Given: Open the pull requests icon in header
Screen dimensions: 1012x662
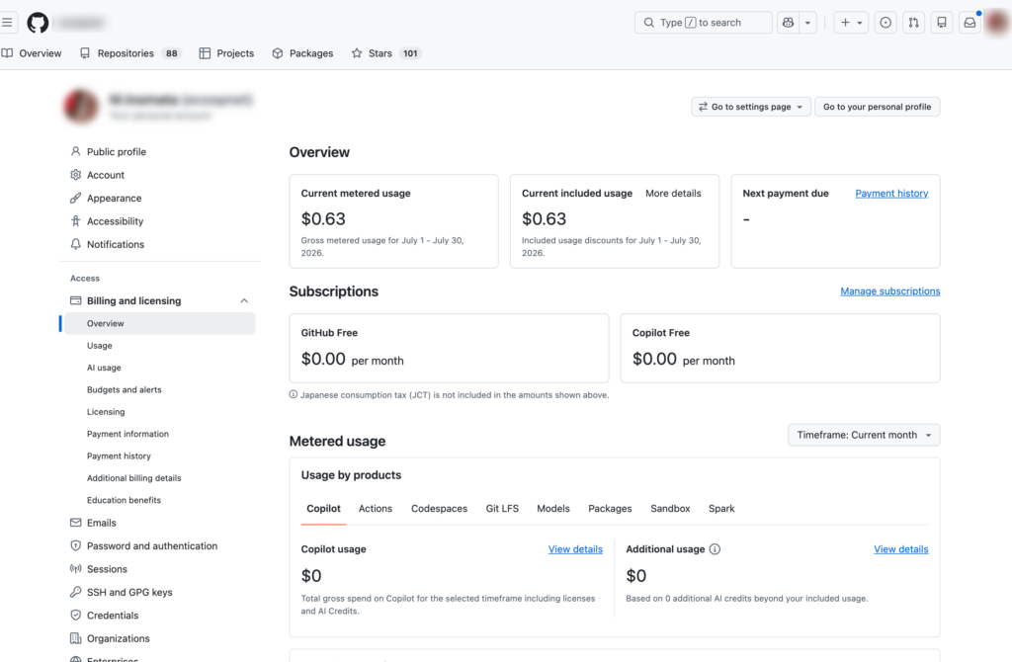Looking at the screenshot, I should [x=913, y=23].
